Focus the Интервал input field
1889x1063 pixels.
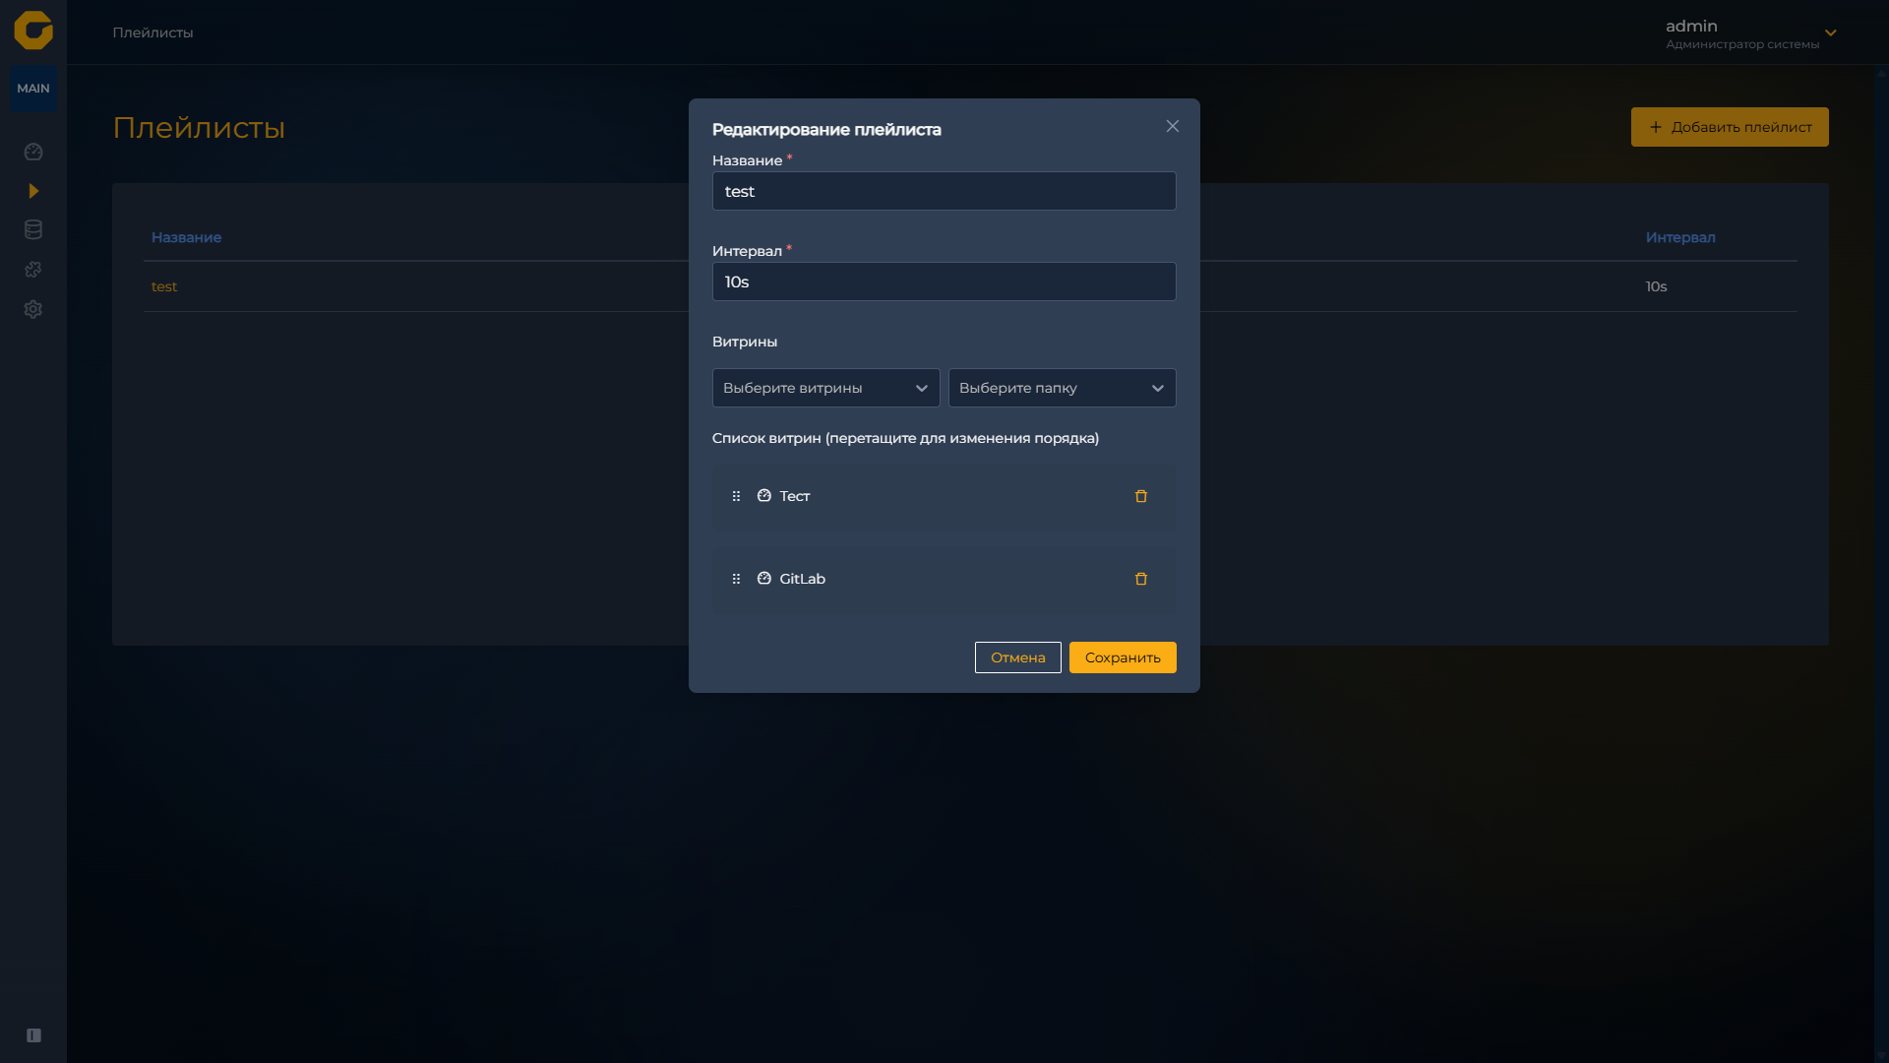944,281
